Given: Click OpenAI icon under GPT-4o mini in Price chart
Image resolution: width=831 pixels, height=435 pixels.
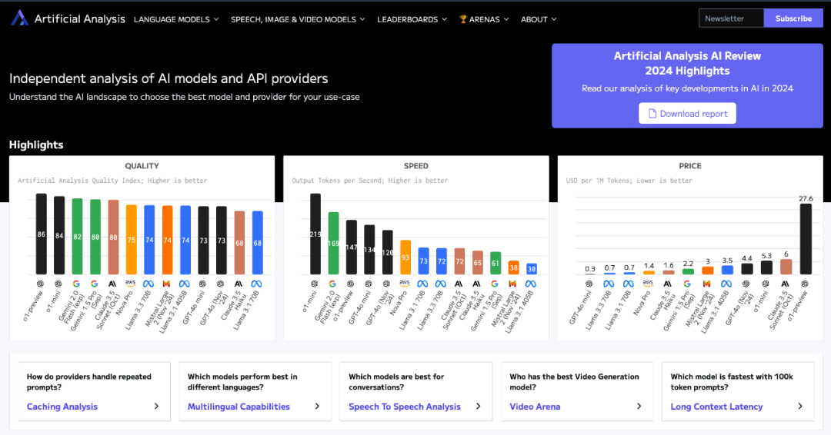Looking at the screenshot, I should click(x=589, y=284).
